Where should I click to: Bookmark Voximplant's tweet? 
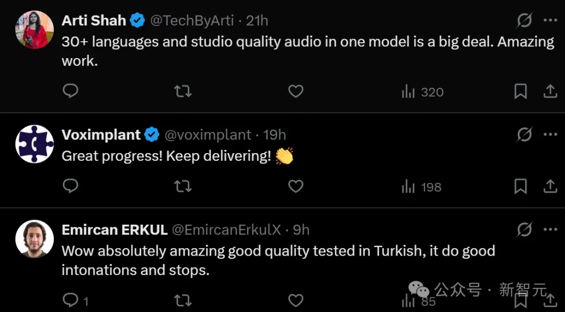click(x=520, y=186)
